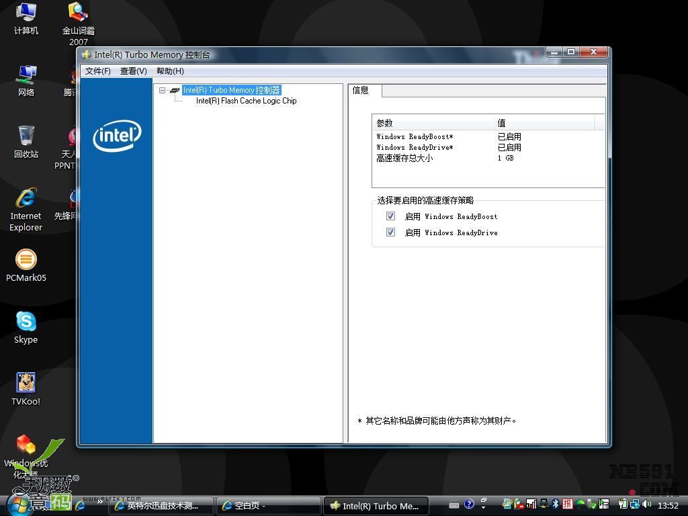Launch the PCMark05 desktop shortcut
Image resolution: width=688 pixels, height=516 pixels.
click(26, 260)
